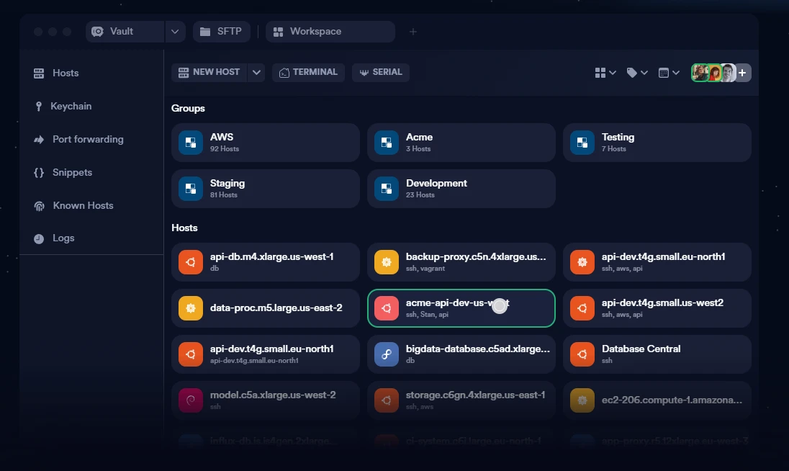This screenshot has width=789, height=471.
Task: Select host api-db.m4.xlarge.us-west-1
Action: (x=266, y=262)
